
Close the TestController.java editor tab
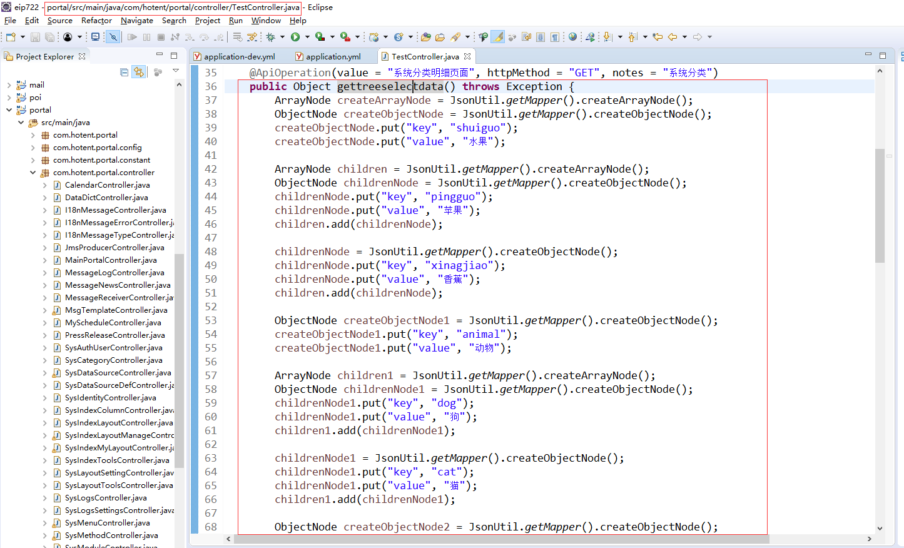pos(467,56)
